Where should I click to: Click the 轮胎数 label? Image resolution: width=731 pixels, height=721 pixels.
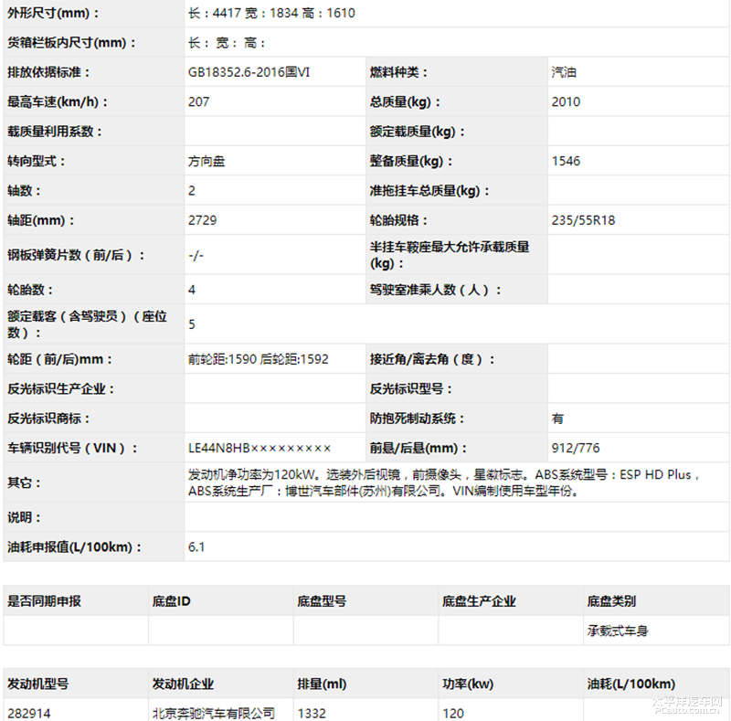(30, 290)
